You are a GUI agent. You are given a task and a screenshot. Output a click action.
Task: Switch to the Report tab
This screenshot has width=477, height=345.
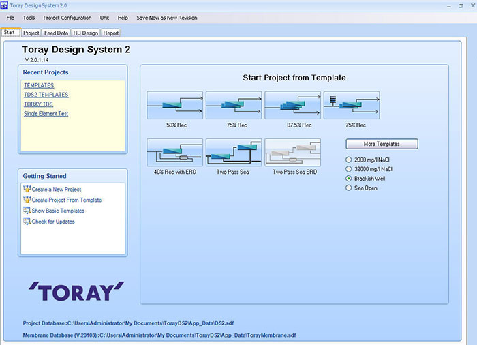pos(110,33)
